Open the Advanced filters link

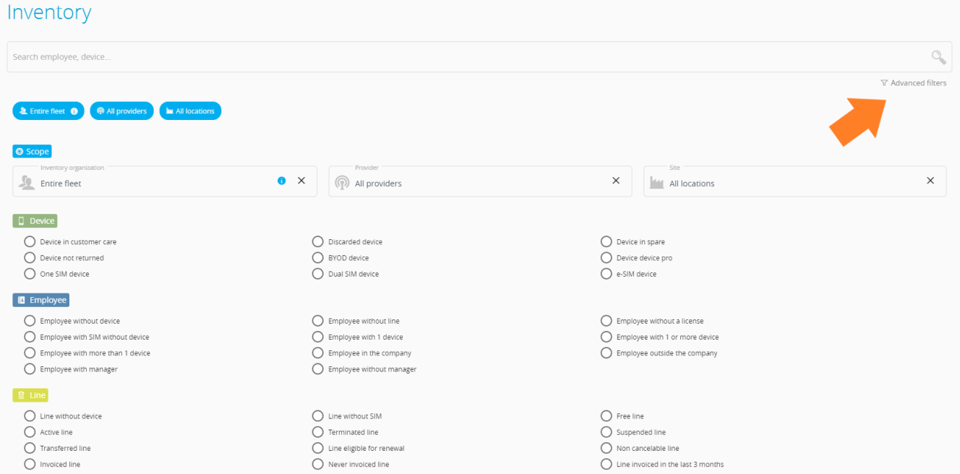[x=918, y=83]
